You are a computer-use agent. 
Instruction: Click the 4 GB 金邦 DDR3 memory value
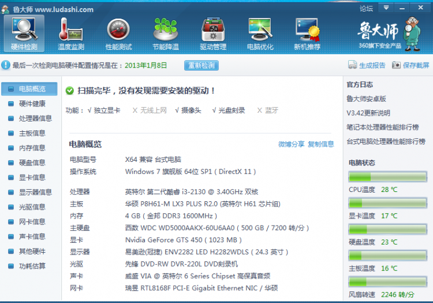(171, 216)
